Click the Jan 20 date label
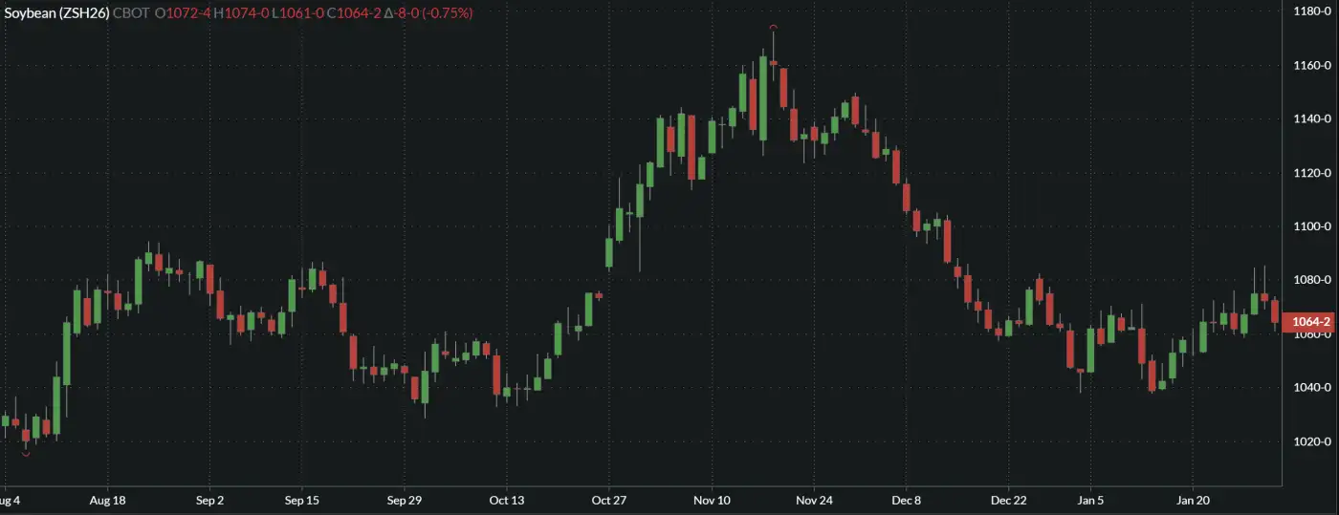The width and height of the screenshot is (1339, 515). (x=1193, y=500)
